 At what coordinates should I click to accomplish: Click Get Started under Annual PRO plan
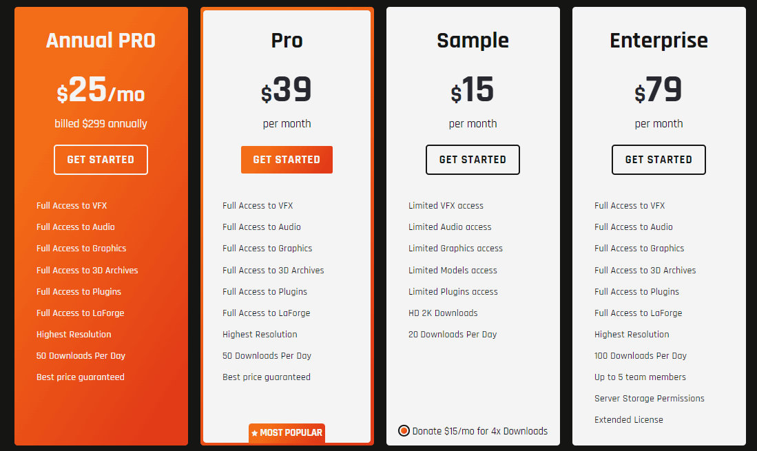[x=101, y=160]
